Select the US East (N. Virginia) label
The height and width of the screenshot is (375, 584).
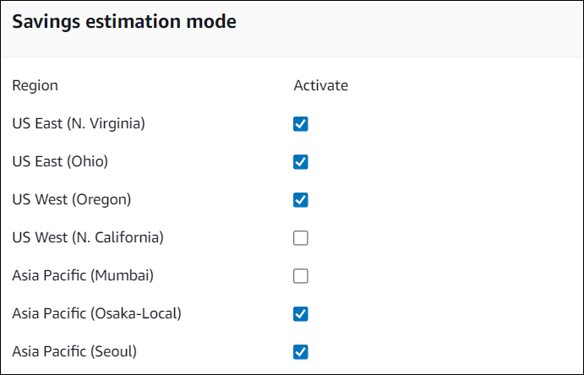click(x=79, y=123)
